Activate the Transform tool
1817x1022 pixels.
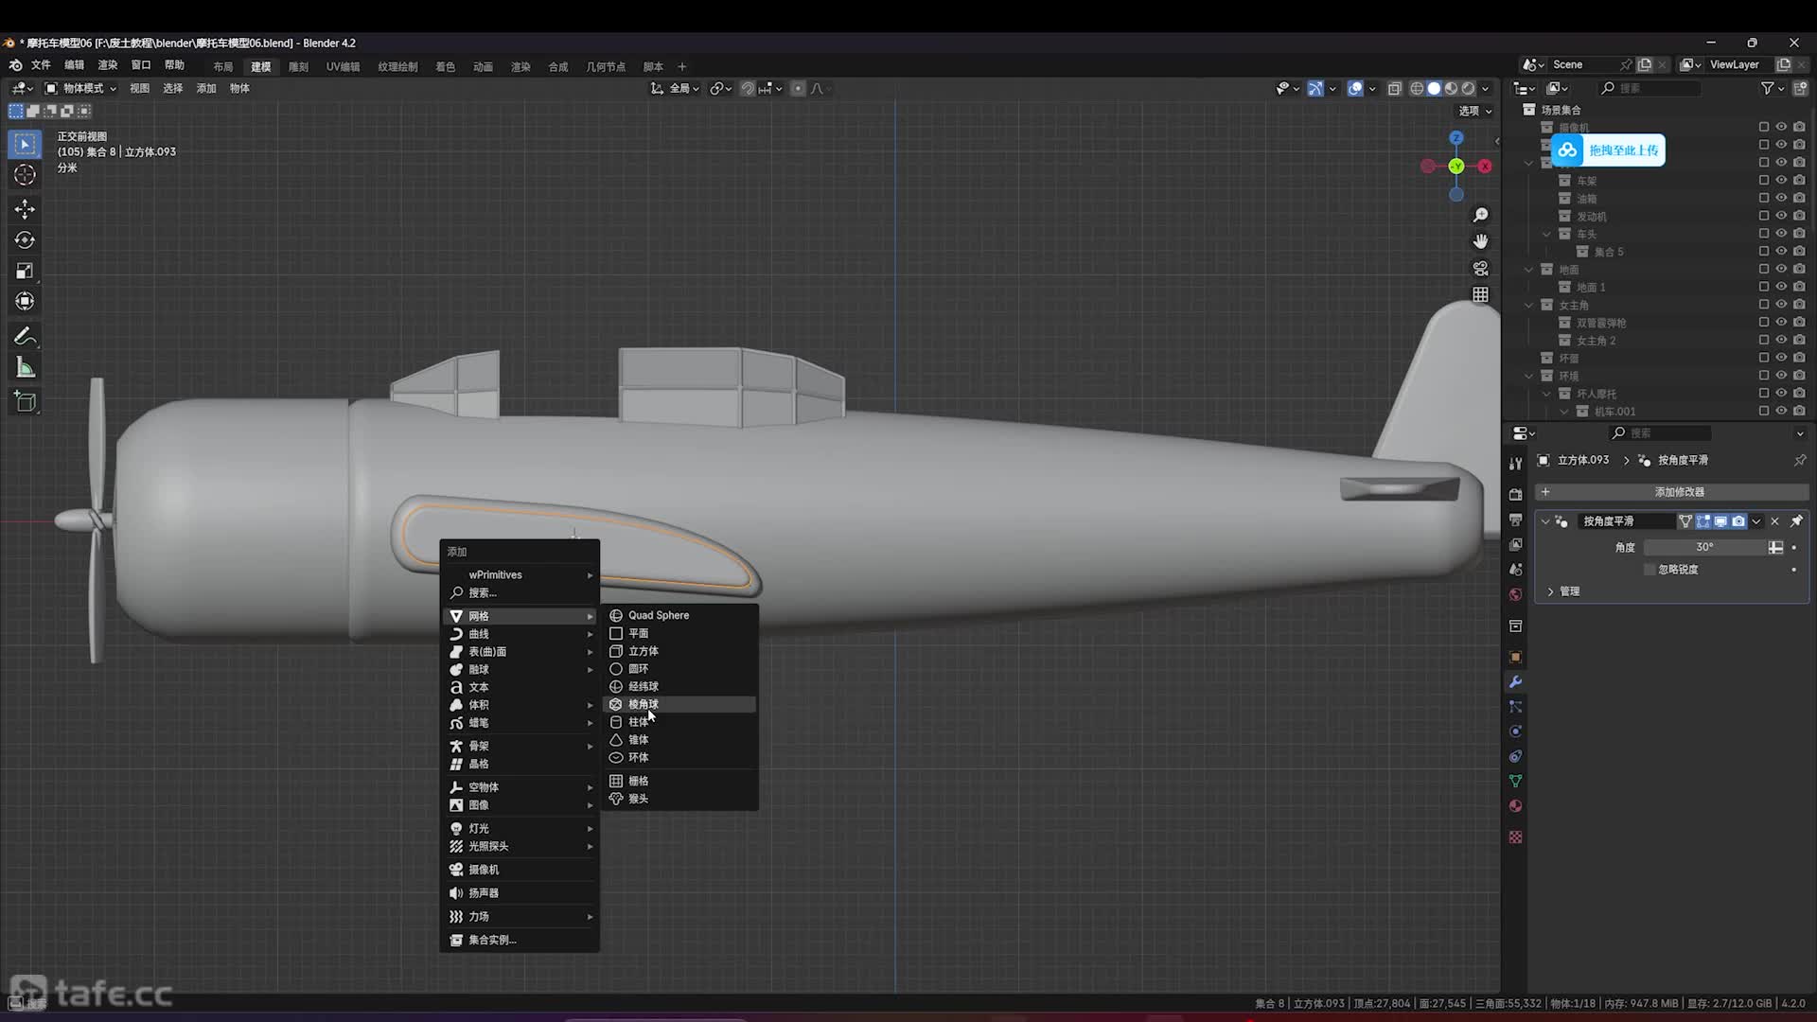pos(25,302)
